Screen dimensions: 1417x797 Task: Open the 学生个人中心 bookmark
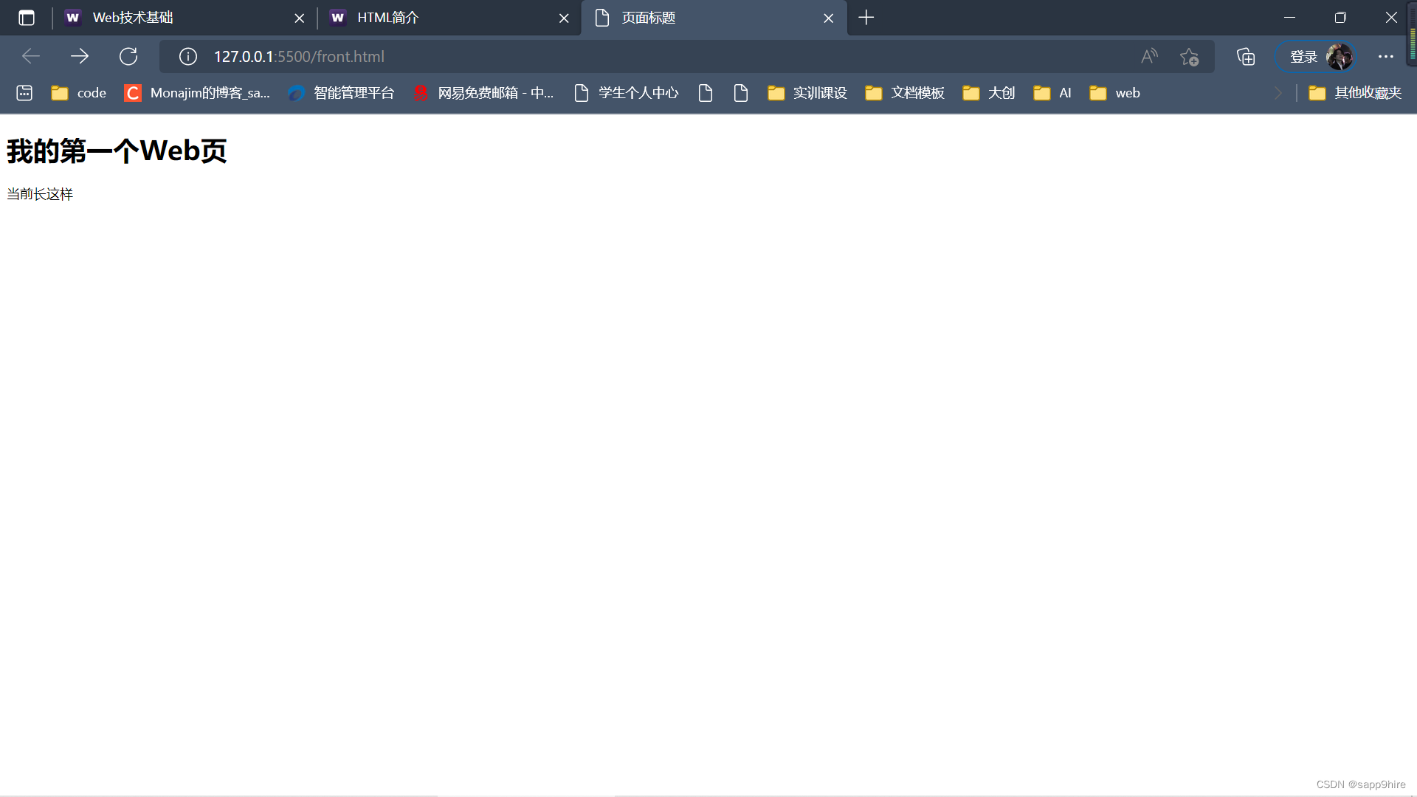click(x=627, y=93)
